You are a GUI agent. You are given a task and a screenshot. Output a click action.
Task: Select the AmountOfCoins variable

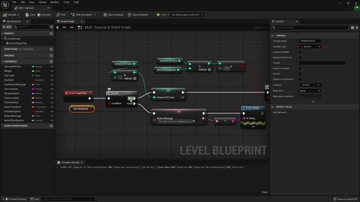click(12, 66)
